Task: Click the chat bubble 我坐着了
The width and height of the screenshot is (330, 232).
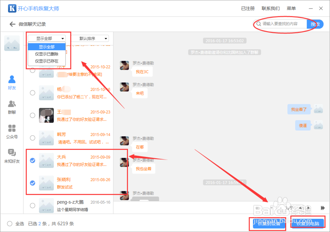Action: pos(299,109)
